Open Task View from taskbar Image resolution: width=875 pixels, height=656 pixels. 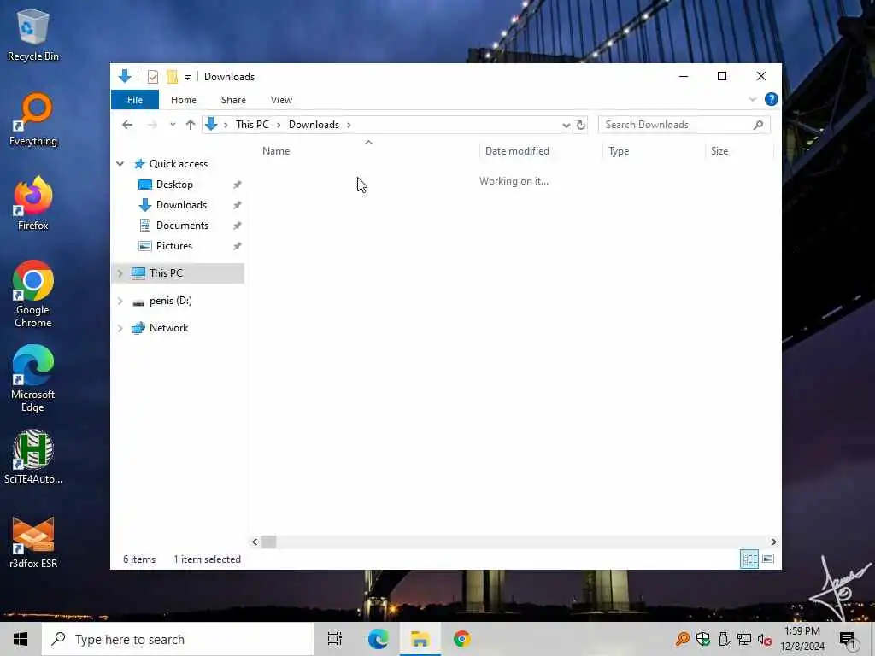pos(335,639)
